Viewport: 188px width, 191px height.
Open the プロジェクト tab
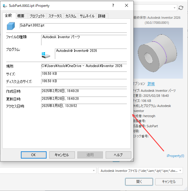[x=37, y=16]
